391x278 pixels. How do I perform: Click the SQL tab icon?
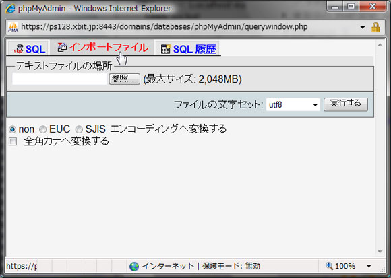point(18,49)
